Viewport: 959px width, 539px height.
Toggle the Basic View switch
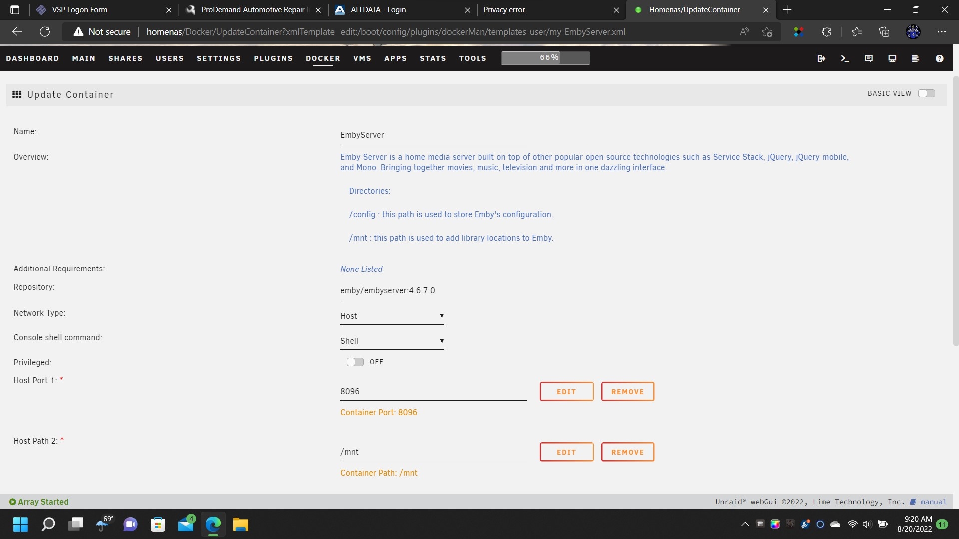pos(927,93)
